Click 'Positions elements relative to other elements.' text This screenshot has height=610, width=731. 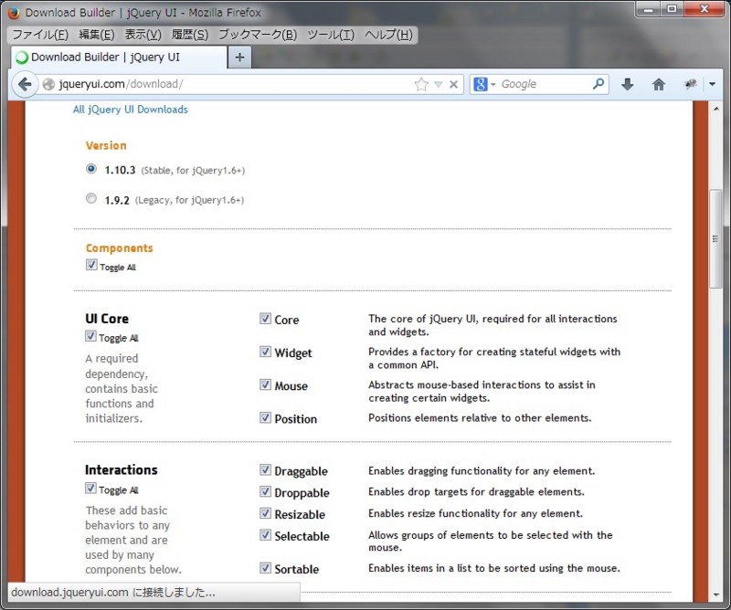(480, 418)
